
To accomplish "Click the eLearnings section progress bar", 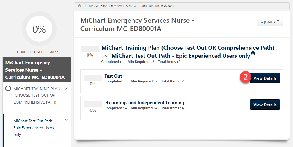I will click(x=93, y=104).
